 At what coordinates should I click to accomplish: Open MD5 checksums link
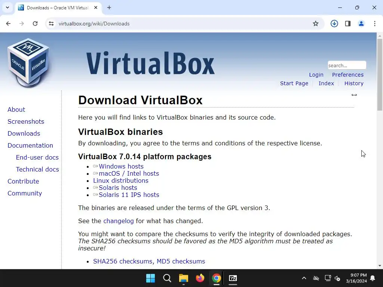181,261
